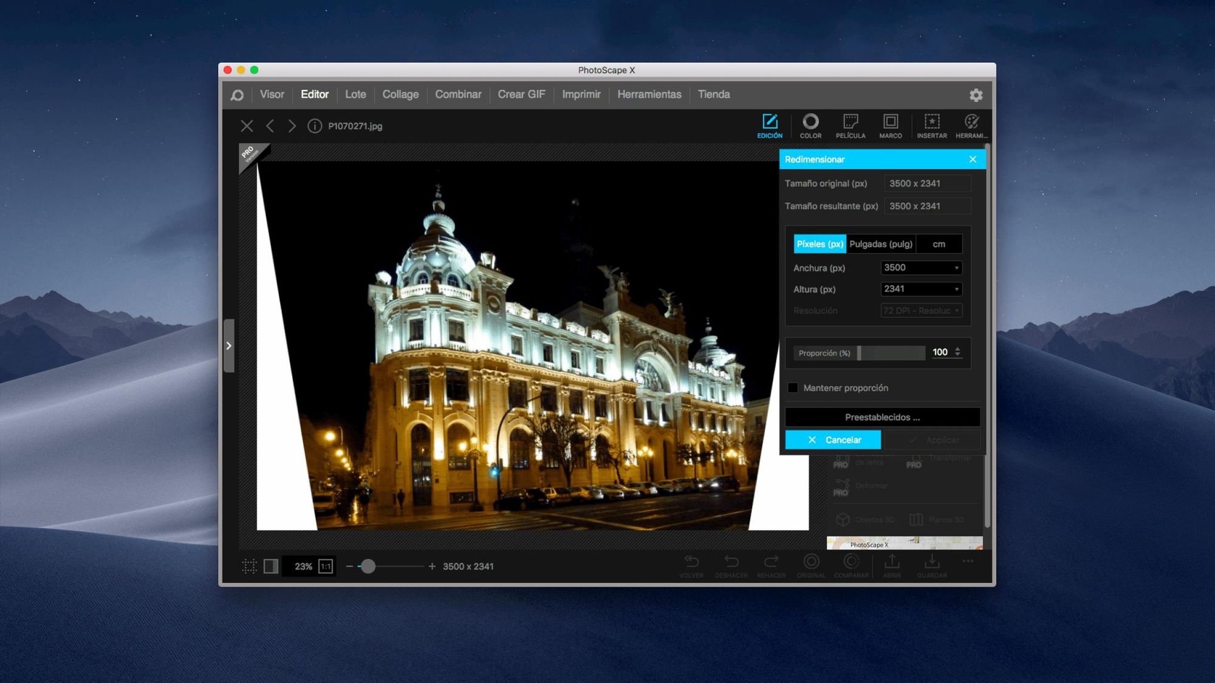This screenshot has width=1215, height=683.
Task: Click the zoom slider handle
Action: (x=368, y=566)
